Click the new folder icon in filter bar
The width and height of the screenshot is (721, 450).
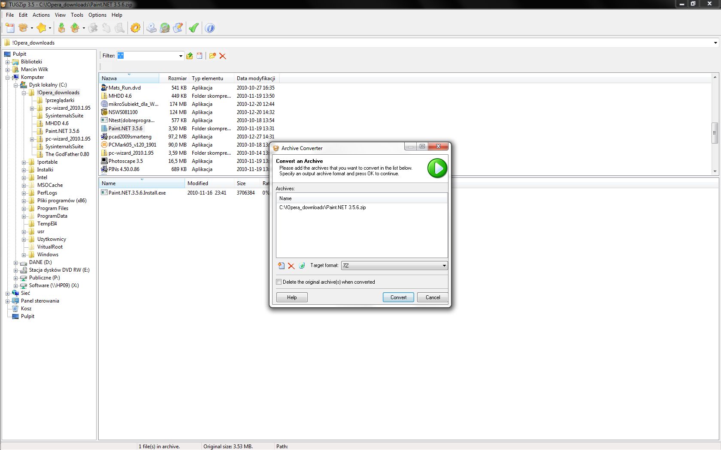(212, 56)
